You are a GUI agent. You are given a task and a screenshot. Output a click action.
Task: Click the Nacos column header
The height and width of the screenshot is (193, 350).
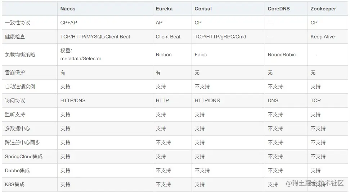[68, 9]
